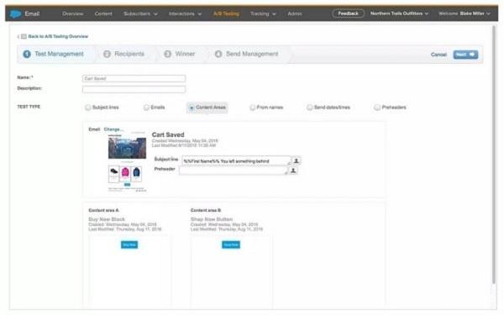The width and height of the screenshot is (504, 315).
Task: Click the Cart Saved email title
Action: [168, 134]
